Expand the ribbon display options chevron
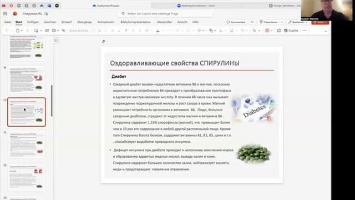The height and width of the screenshot is (200, 355). click(326, 31)
